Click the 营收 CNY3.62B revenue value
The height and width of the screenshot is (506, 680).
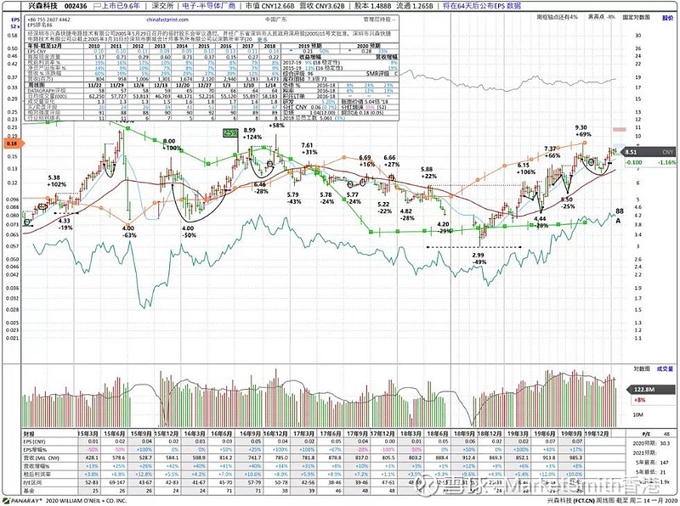coord(322,6)
